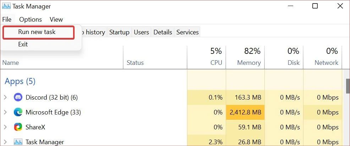Switch to the Startup tab
Image resolution: width=350 pixels, height=146 pixels.
point(119,32)
